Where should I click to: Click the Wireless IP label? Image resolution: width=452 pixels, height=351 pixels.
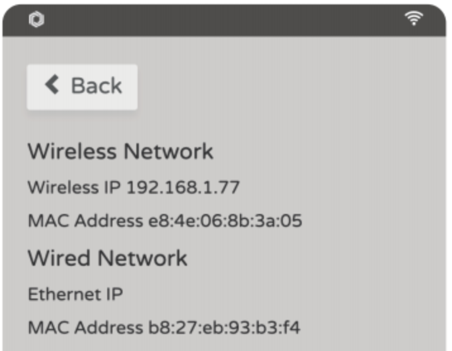click(x=75, y=187)
